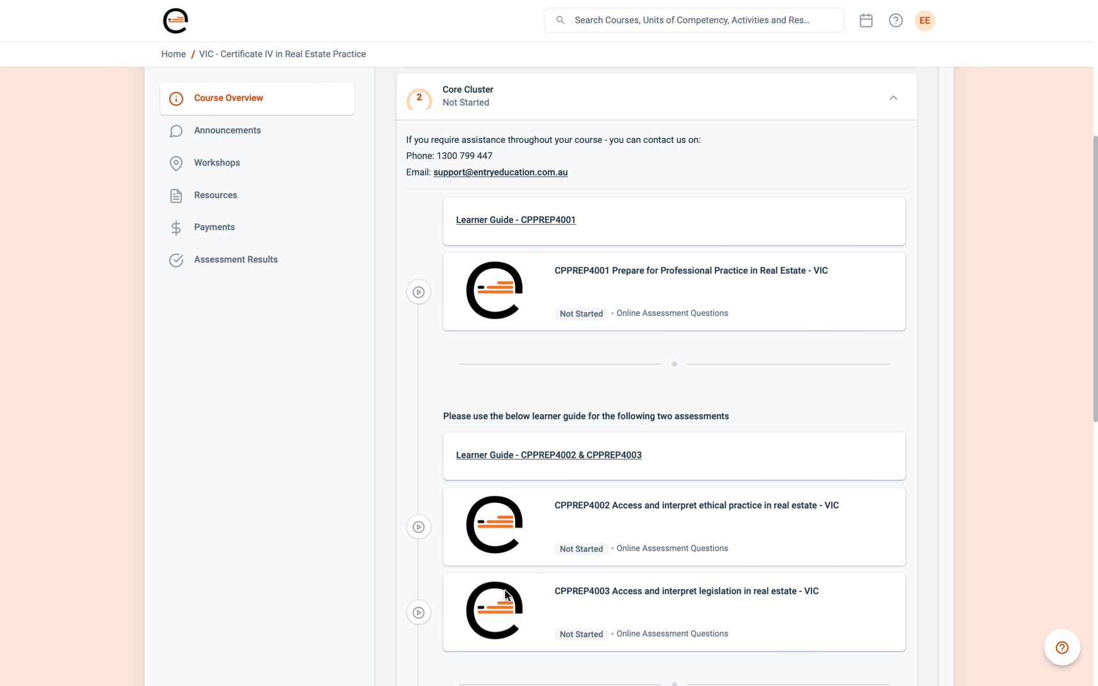This screenshot has width=1098, height=686.
Task: Click the support@entryeducation.com.au email link
Action: (x=500, y=172)
